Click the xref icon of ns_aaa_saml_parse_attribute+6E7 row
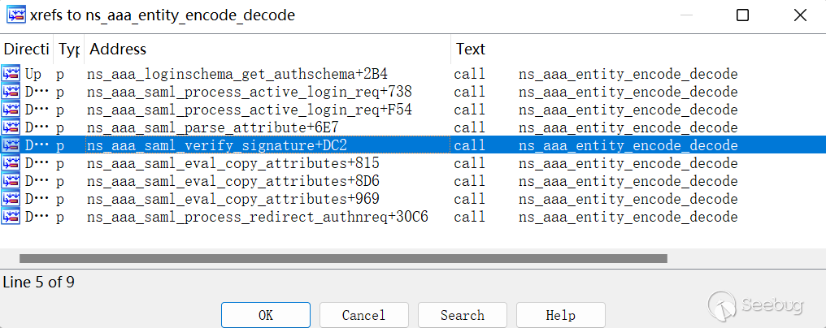The image size is (826, 328). coord(11,127)
